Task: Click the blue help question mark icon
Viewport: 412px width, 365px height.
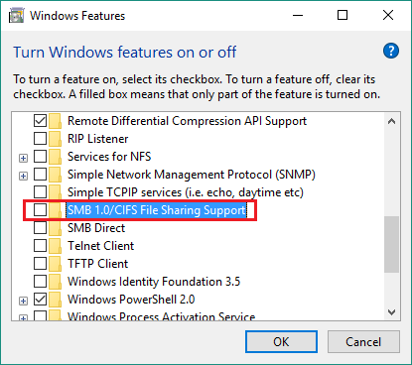Action: click(391, 51)
